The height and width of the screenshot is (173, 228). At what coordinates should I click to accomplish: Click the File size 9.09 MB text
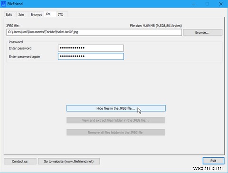pos(156,26)
